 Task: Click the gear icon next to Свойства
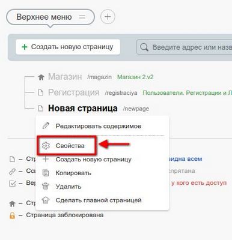pos(46,146)
